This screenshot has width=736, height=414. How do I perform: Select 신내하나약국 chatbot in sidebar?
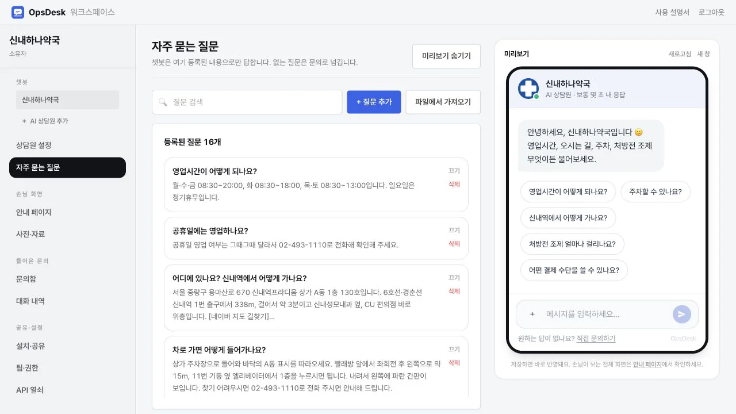[x=67, y=99]
